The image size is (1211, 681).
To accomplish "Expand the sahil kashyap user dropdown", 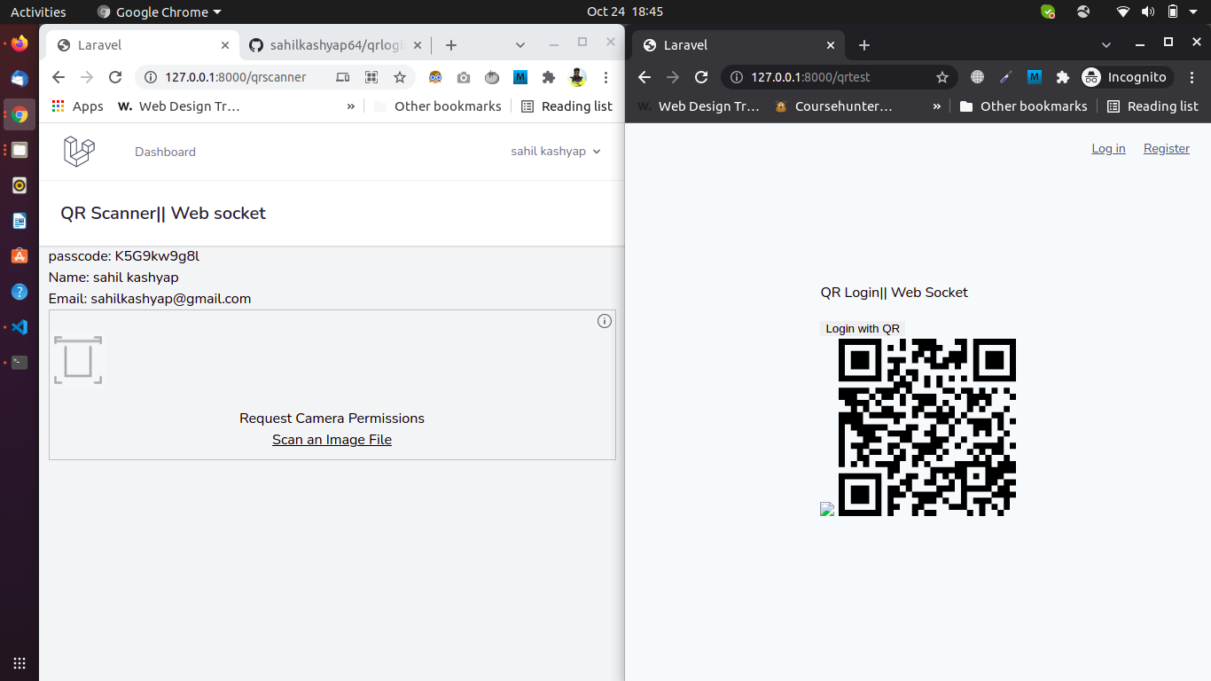I will (556, 152).
